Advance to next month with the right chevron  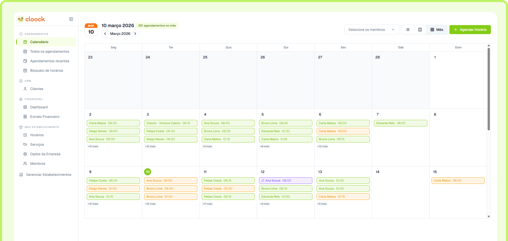coord(135,33)
